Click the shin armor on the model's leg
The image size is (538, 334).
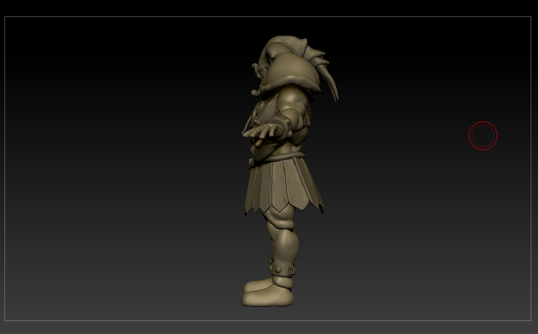[285, 246]
